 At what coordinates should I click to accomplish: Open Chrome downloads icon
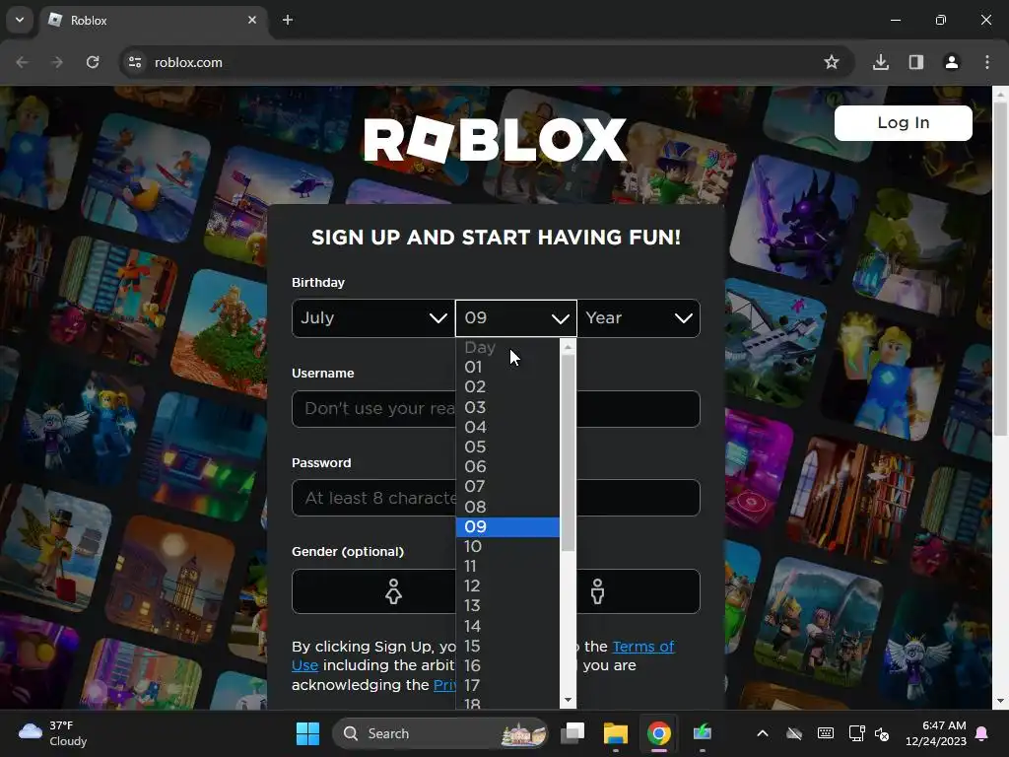[x=881, y=62]
